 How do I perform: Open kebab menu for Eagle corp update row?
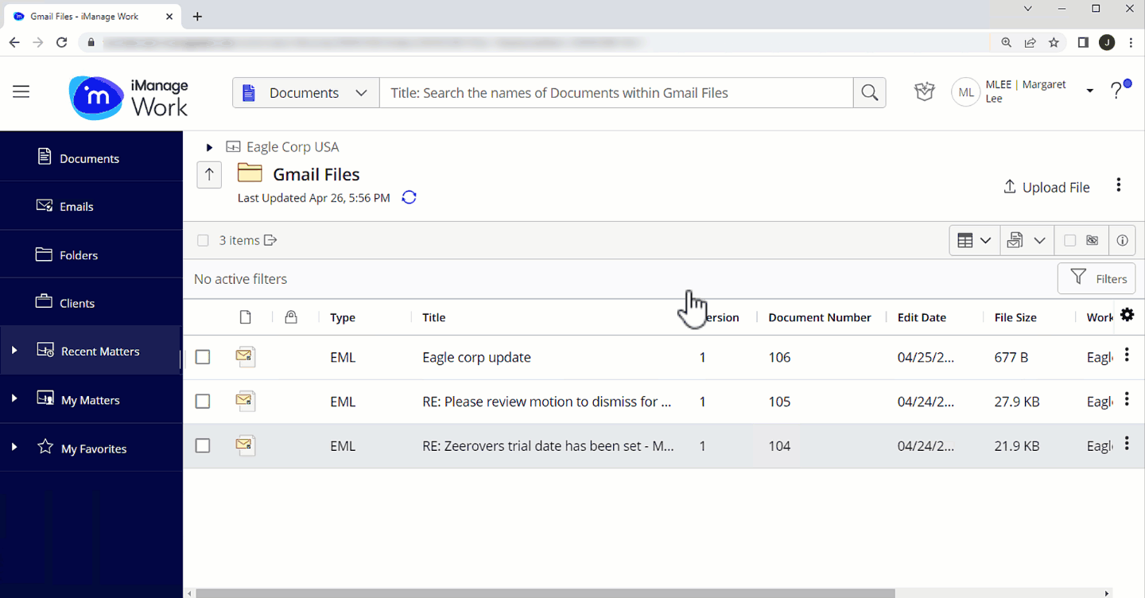[x=1127, y=355]
